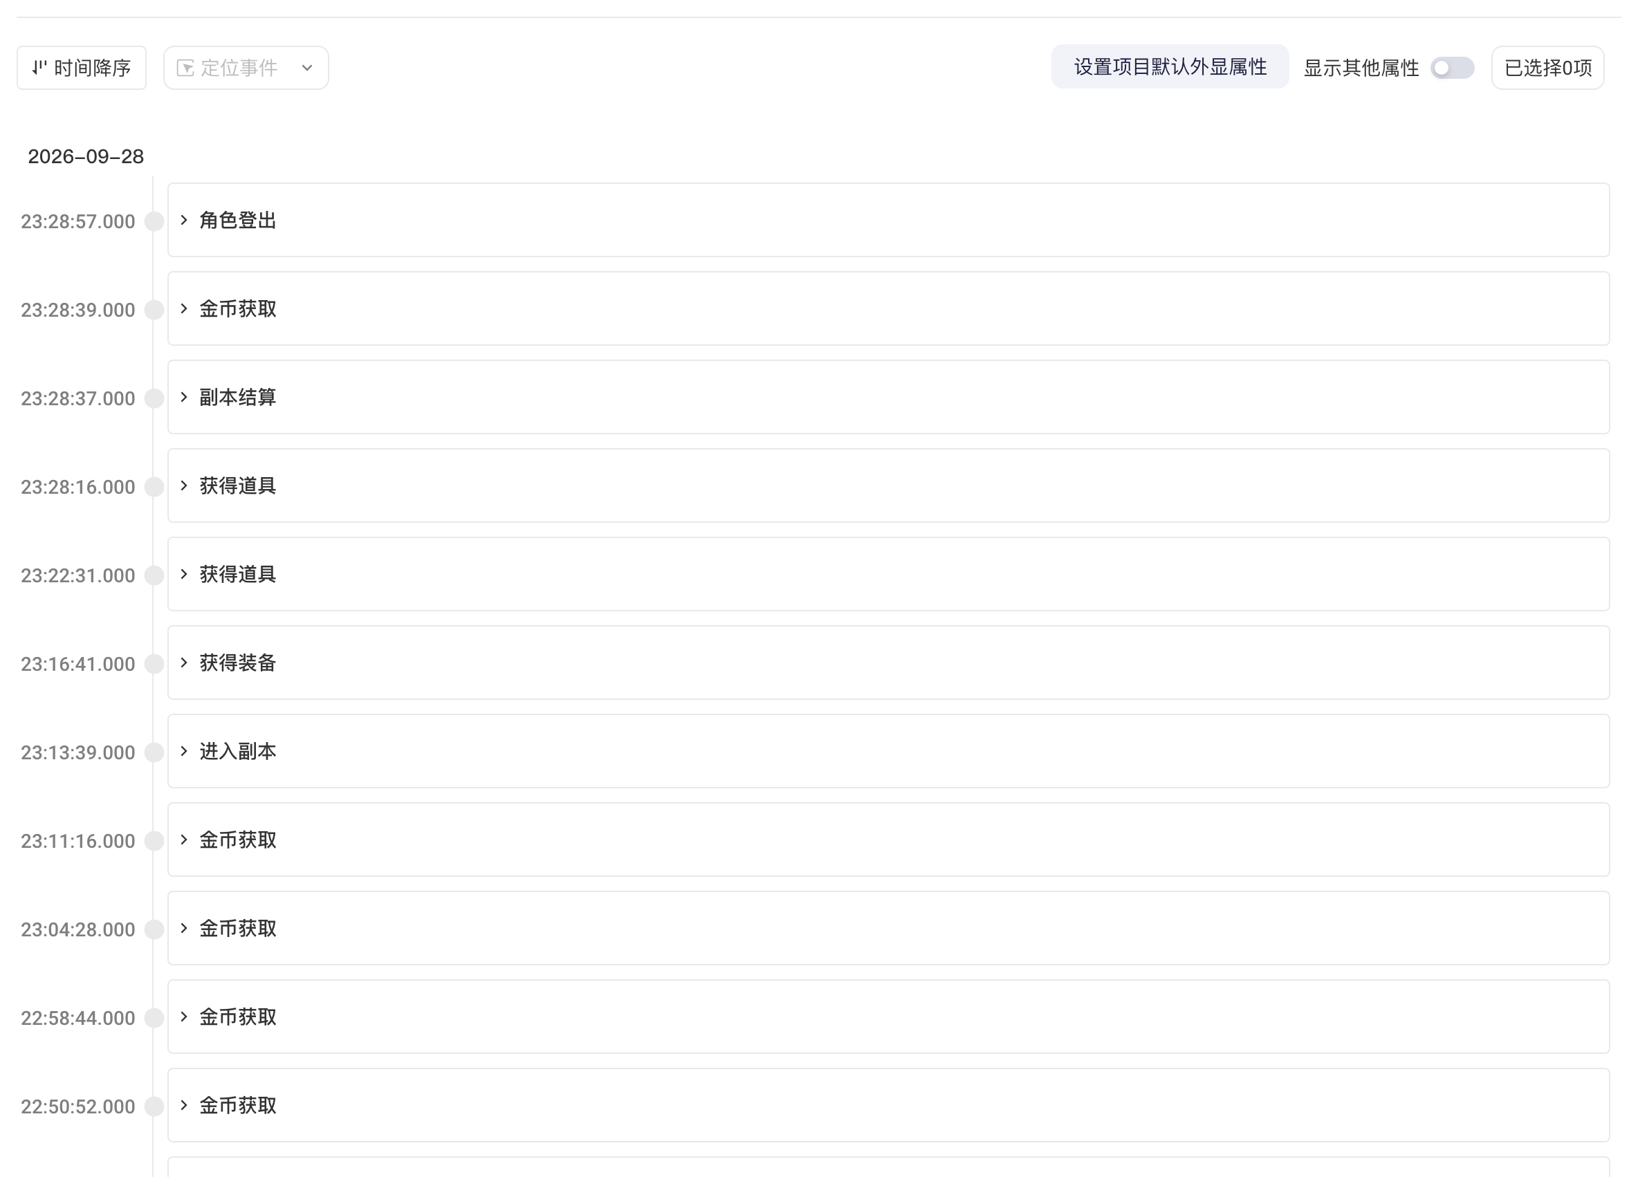
Task: Select the timeline dot at 23:11:16.000
Action: (154, 840)
